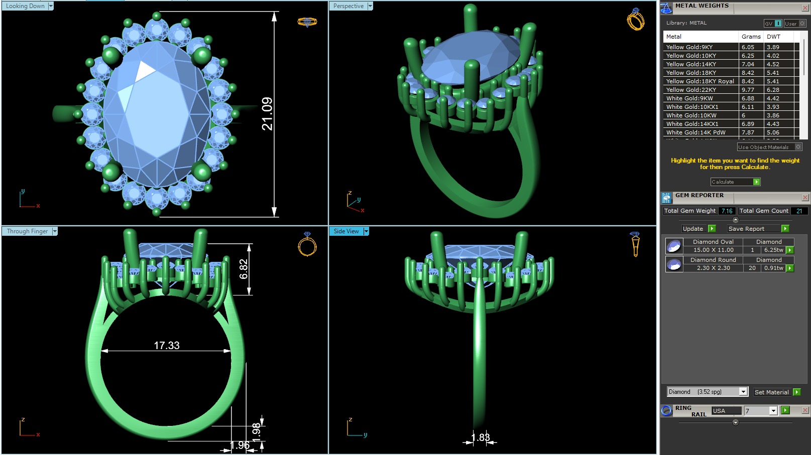Click the green arrow on Diamond Round row

[x=790, y=268]
